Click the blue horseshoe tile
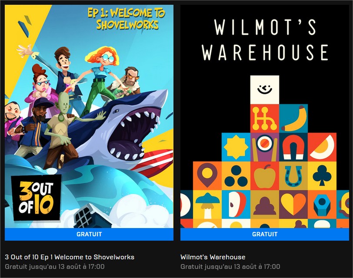353x278 pixels. coord(293,175)
